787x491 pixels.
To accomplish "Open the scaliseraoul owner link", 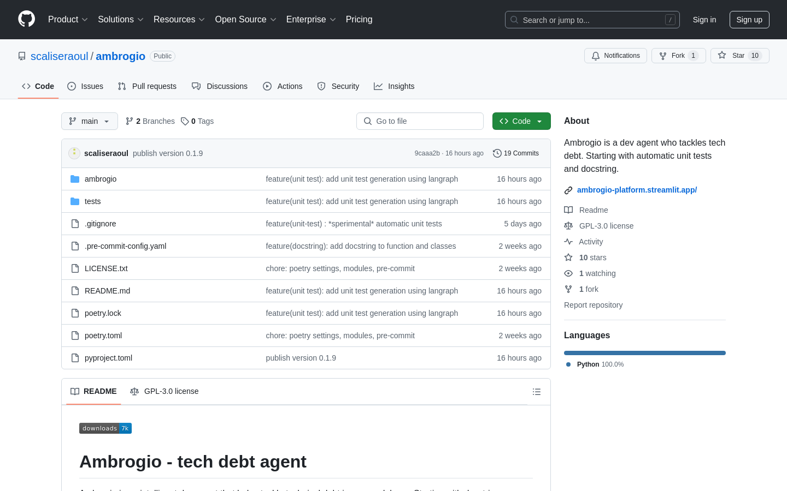I will point(60,56).
